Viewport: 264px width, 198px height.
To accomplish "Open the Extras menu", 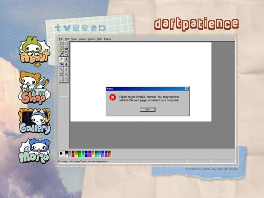I will point(108,39).
